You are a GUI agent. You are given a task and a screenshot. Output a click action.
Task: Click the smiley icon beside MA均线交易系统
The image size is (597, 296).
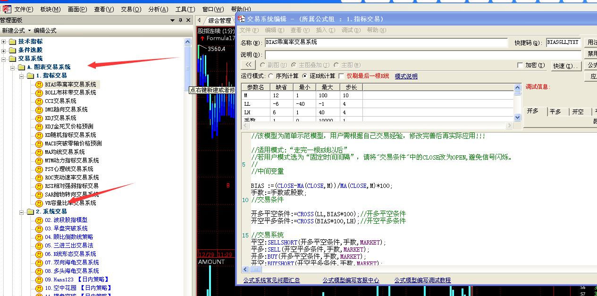[39, 152]
